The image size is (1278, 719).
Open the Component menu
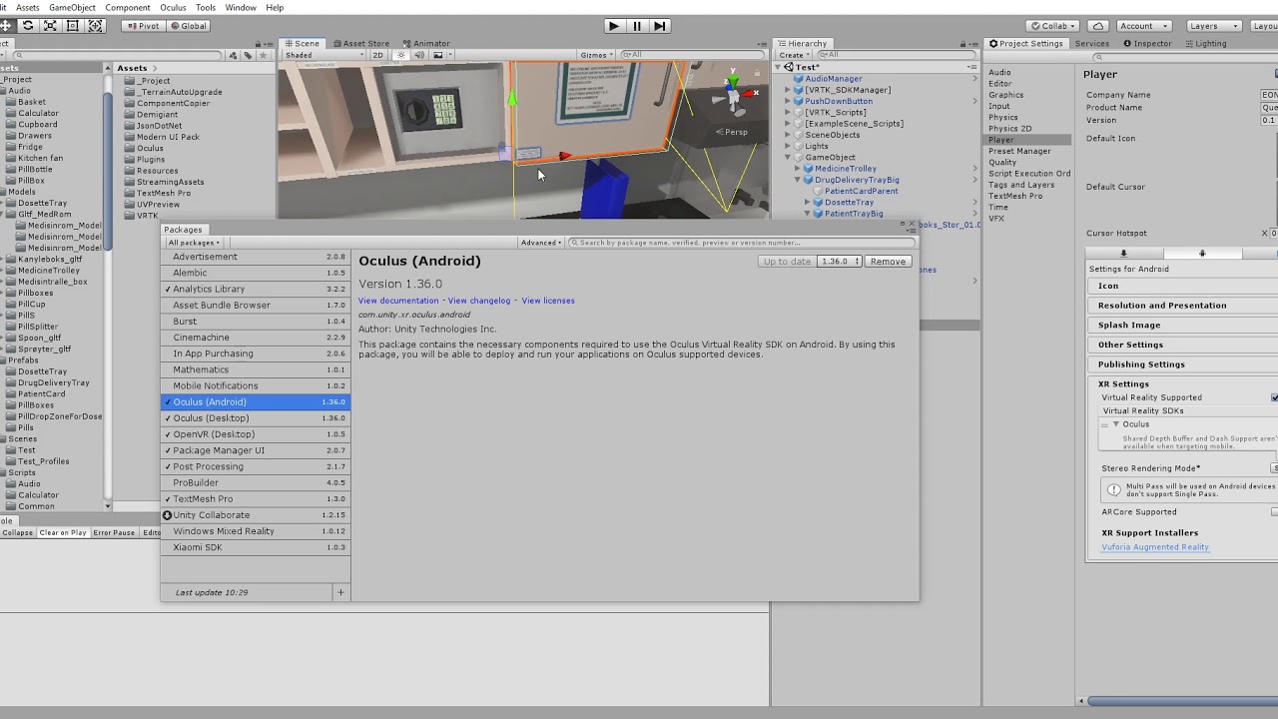click(128, 7)
